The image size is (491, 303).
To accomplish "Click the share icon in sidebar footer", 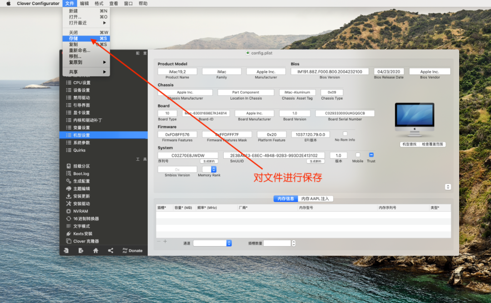I will [110, 251].
